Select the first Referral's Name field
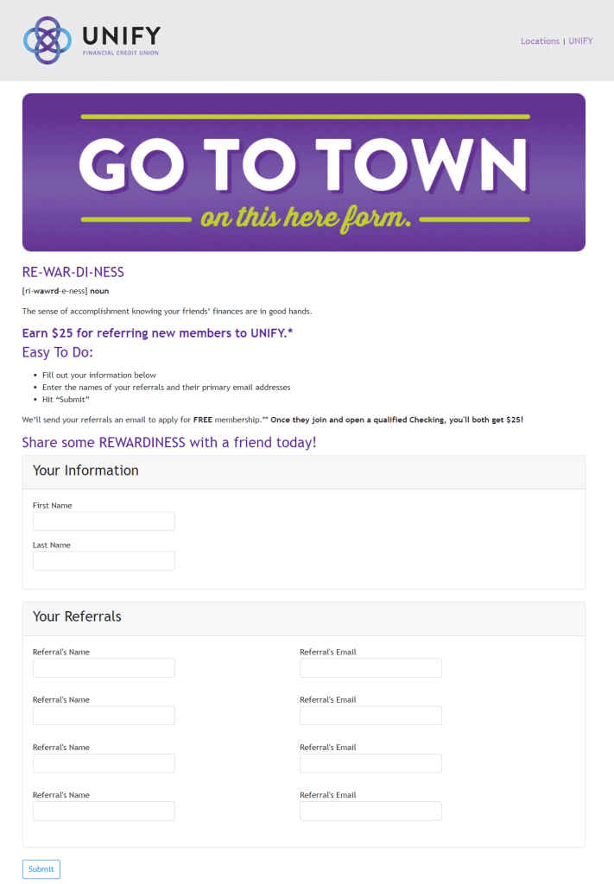Image resolution: width=614 pixels, height=884 pixels. click(x=103, y=667)
